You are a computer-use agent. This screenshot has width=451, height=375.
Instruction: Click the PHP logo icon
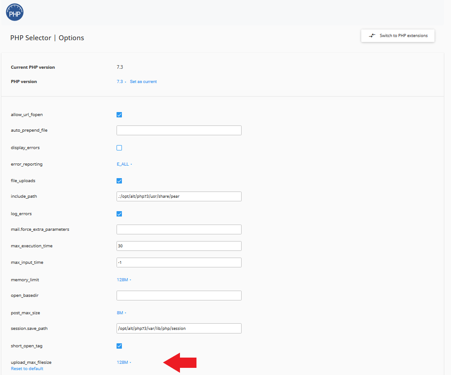(x=15, y=12)
